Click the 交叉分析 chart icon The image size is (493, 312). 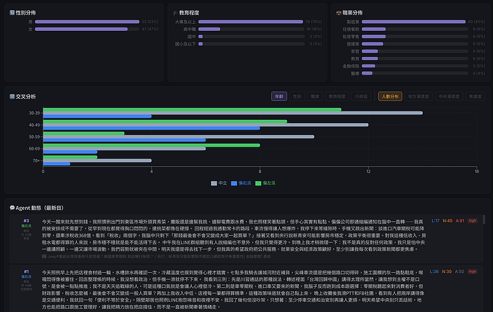(12, 97)
